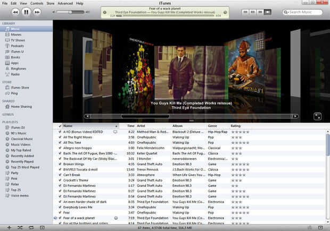Sort by the Genre column header
330x231 pixels.
(x=218, y=126)
